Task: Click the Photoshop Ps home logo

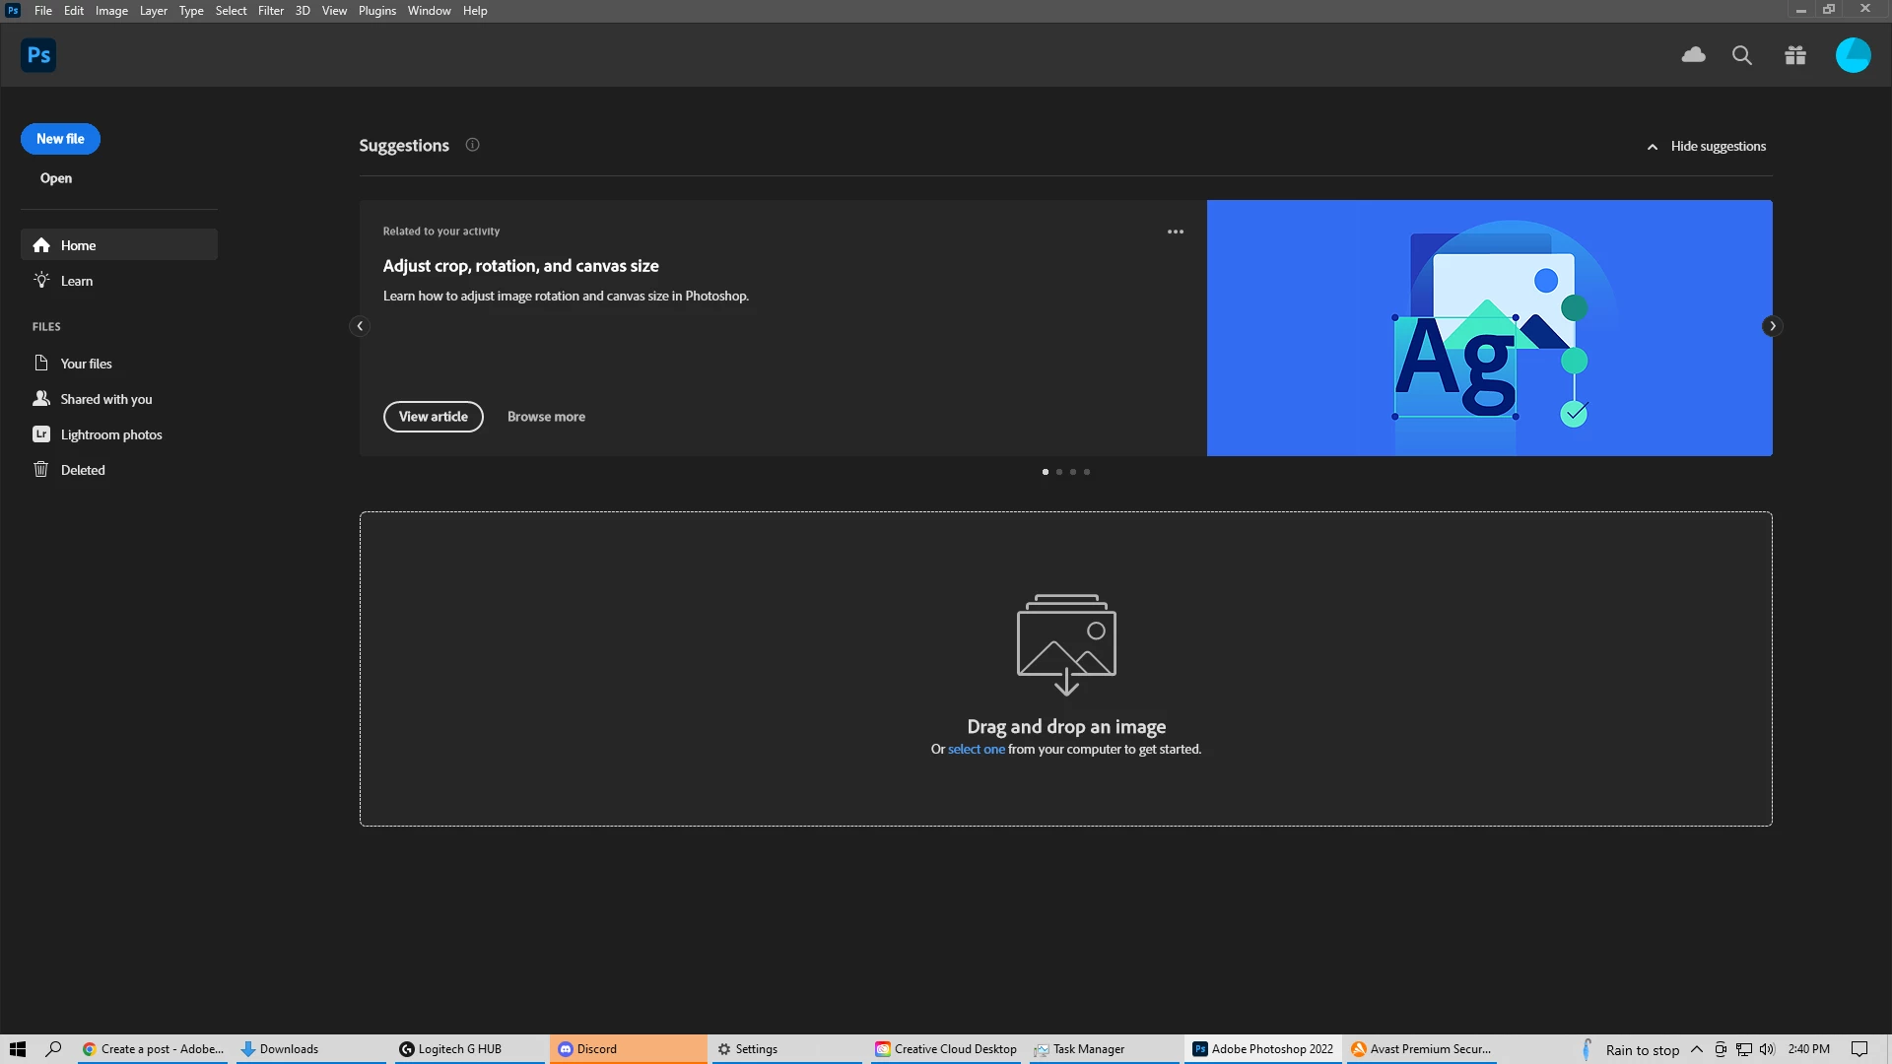Action: point(38,55)
